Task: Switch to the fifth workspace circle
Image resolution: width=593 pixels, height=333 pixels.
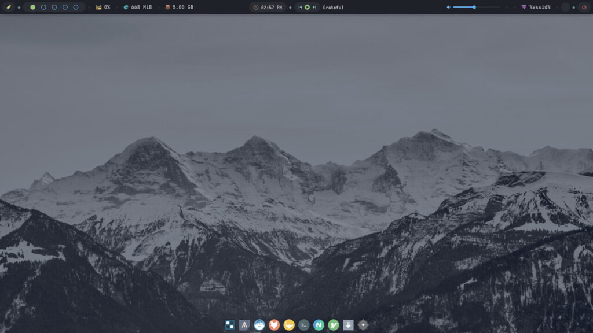Action: pyautogui.click(x=76, y=8)
